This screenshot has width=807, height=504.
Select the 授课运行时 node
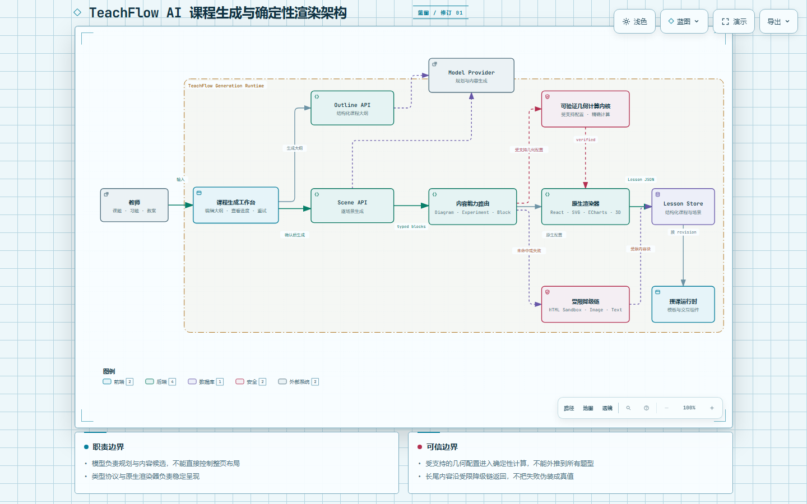coord(683,305)
